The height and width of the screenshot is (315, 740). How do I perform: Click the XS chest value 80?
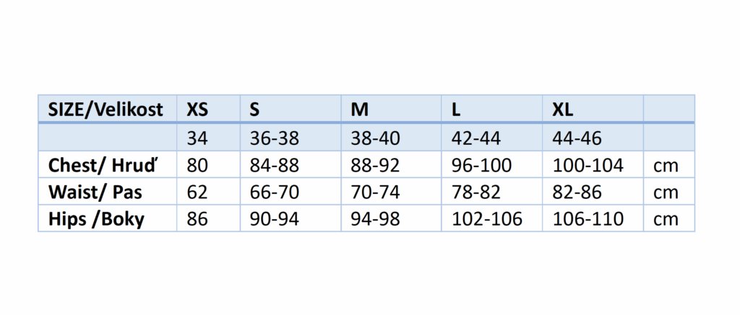pyautogui.click(x=197, y=165)
